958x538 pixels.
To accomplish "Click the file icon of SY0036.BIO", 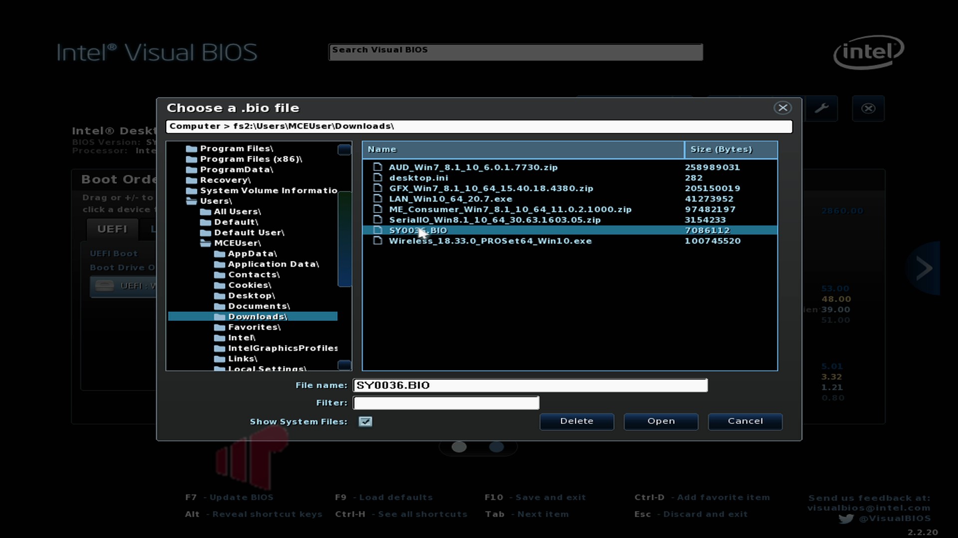I will pos(378,230).
